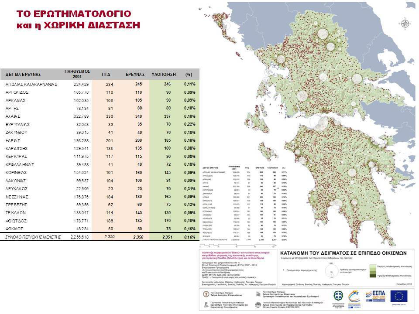419x314 pixels.
Task: Click the ΑΙΤΩΛΙΑΣ ΚΑΙ ΑΚΑΡΝΑΝΙΑΣ row label
Action: coord(31,84)
